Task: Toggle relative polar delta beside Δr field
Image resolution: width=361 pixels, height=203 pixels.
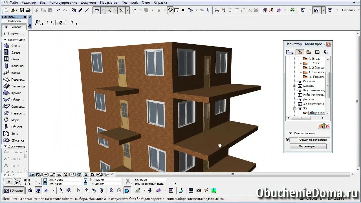Action: (86, 182)
